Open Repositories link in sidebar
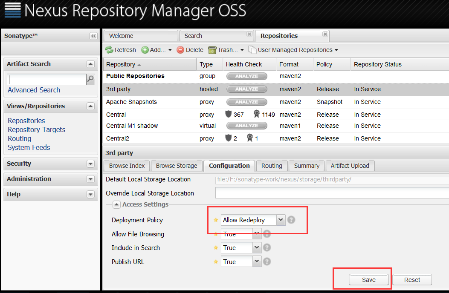 pyautogui.click(x=26, y=121)
